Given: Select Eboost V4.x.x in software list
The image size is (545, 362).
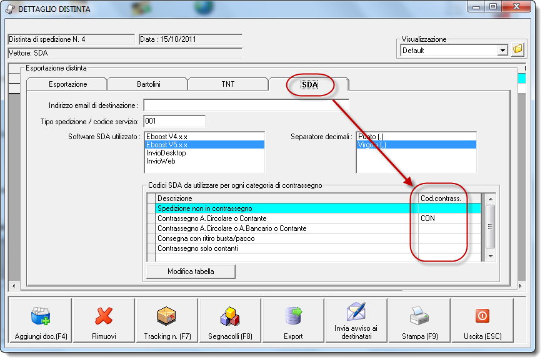Looking at the screenshot, I should point(204,137).
